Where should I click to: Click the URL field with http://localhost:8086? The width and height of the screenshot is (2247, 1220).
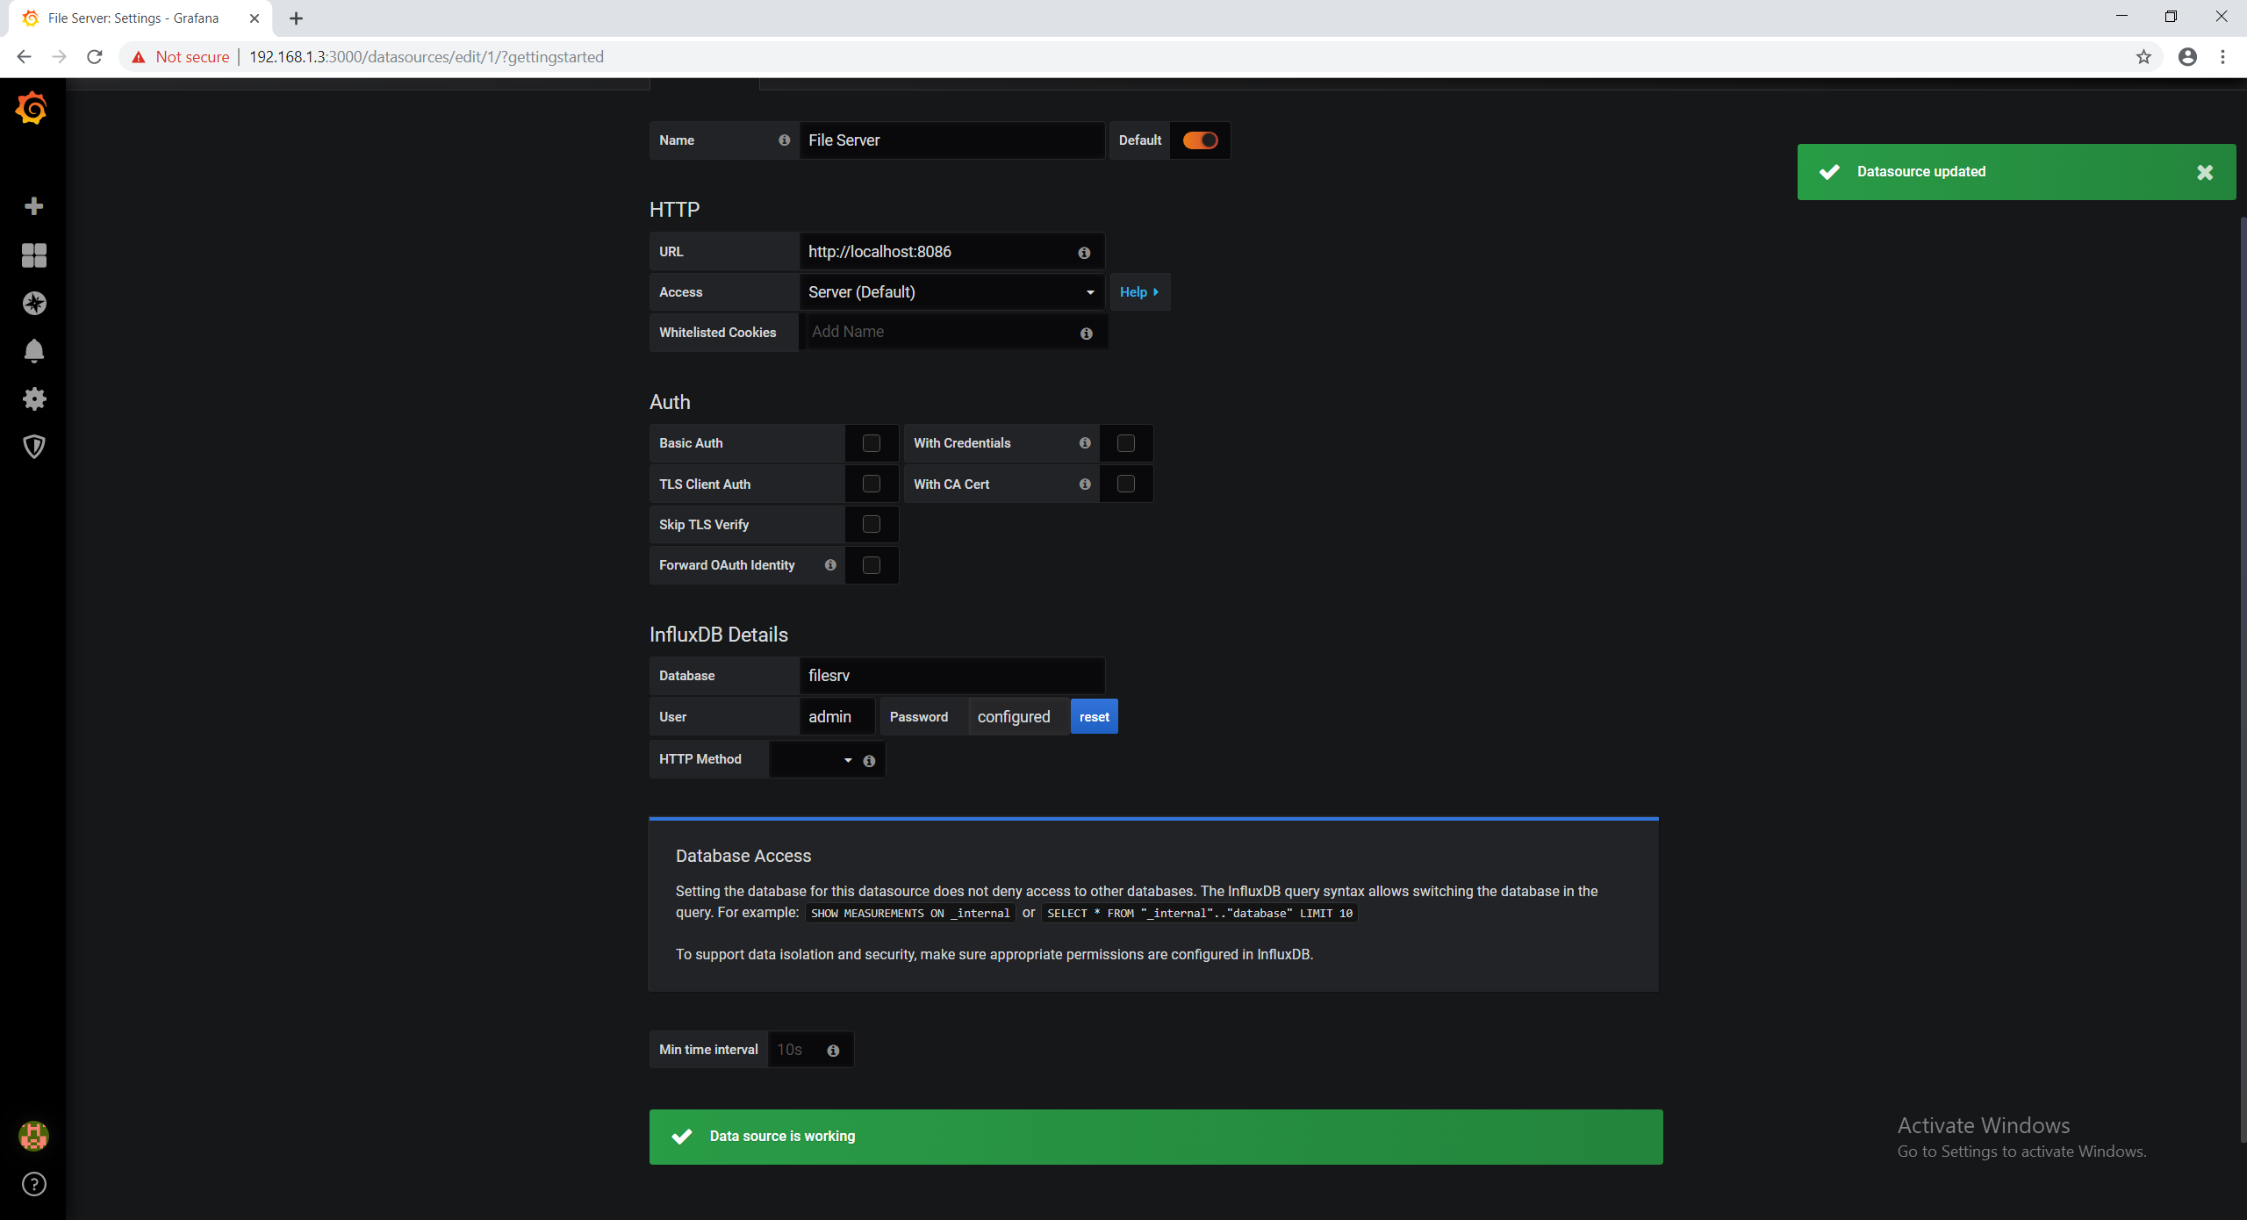coord(952,252)
